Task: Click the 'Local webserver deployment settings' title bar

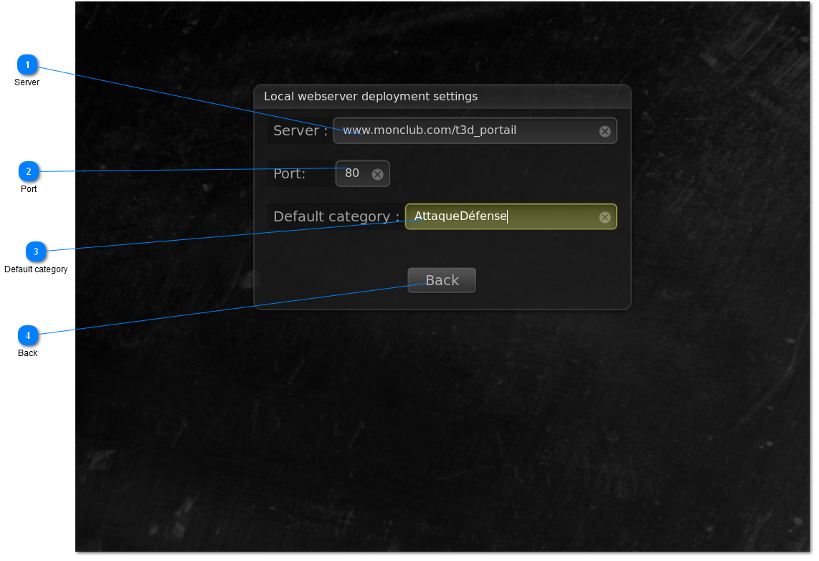Action: point(442,97)
